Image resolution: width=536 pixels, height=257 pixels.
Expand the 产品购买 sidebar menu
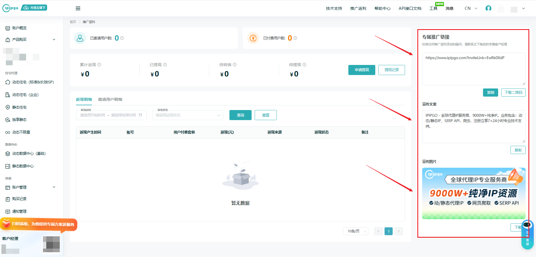(x=30, y=39)
